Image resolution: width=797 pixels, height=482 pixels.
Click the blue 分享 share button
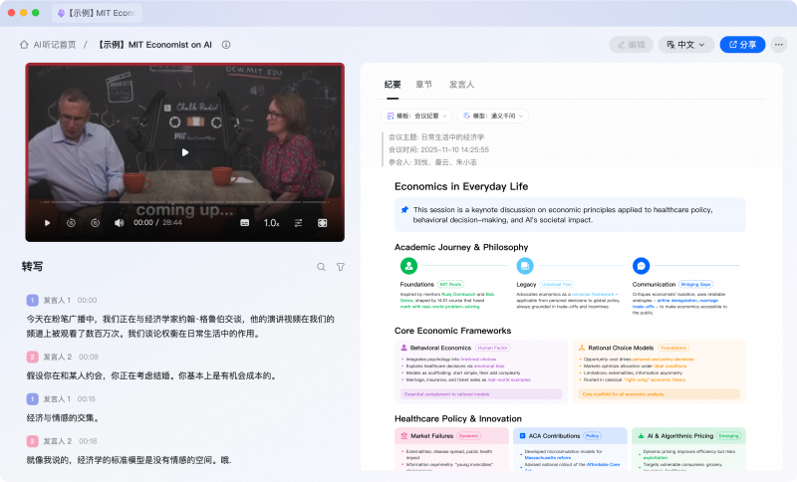point(742,45)
